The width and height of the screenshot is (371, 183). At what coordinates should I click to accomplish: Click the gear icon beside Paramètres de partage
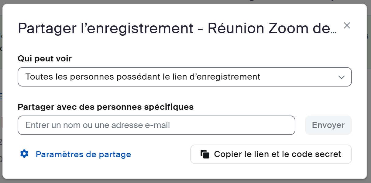pyautogui.click(x=24, y=154)
